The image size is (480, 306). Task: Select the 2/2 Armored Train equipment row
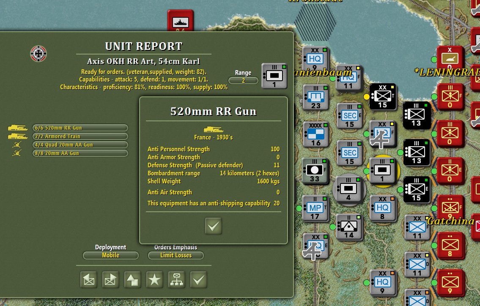[x=80, y=136]
